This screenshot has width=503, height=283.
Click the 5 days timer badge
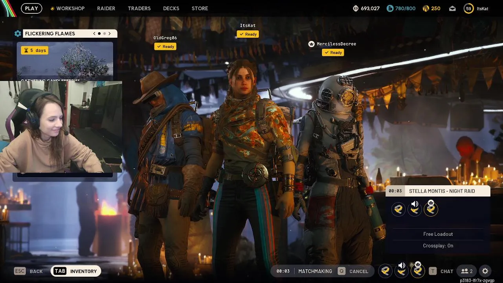click(x=35, y=50)
